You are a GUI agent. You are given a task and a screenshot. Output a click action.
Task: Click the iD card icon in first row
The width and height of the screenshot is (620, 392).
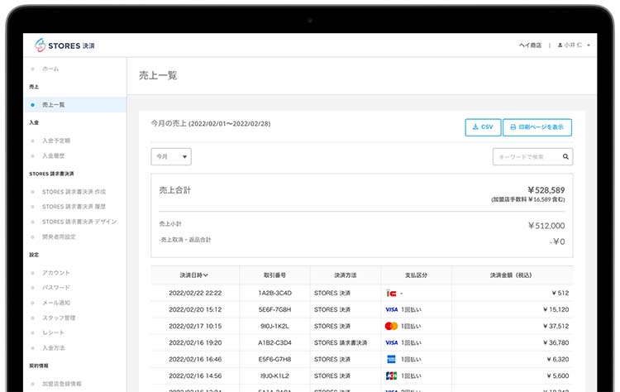pos(391,293)
